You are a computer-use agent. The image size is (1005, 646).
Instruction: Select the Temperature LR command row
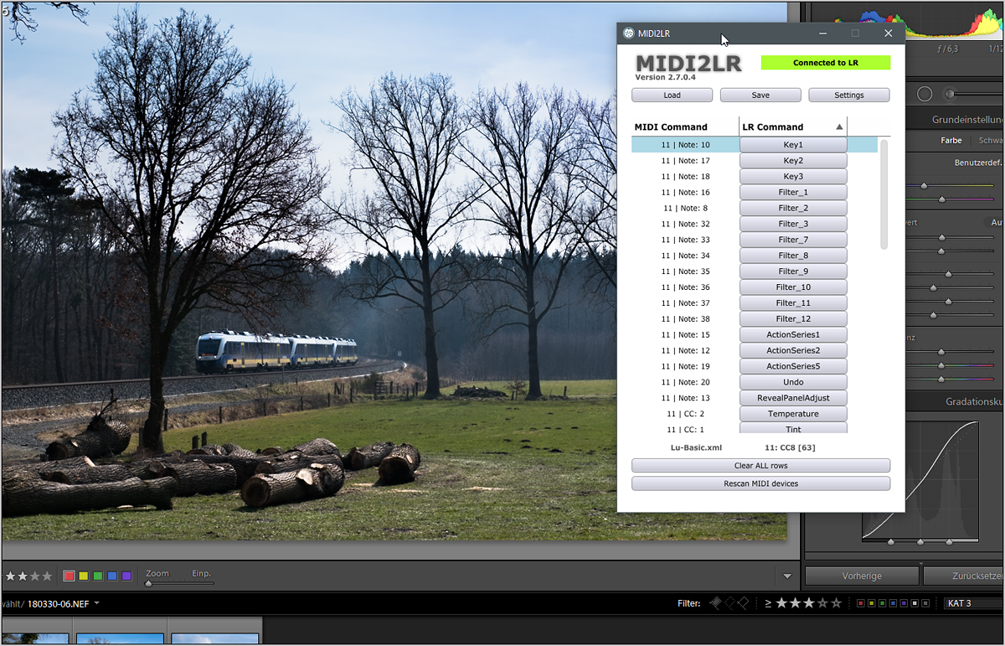pos(793,414)
